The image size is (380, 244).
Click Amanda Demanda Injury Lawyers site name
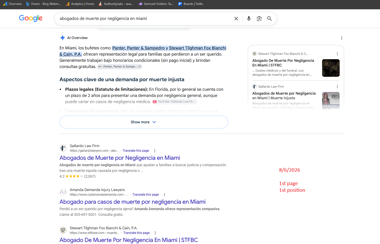click(x=97, y=190)
